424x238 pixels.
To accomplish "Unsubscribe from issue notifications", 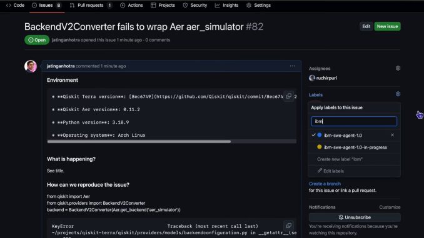I will tap(355, 217).
